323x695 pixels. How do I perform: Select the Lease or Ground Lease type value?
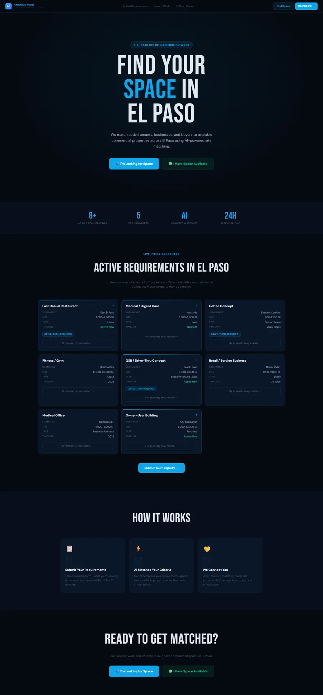[184, 377]
